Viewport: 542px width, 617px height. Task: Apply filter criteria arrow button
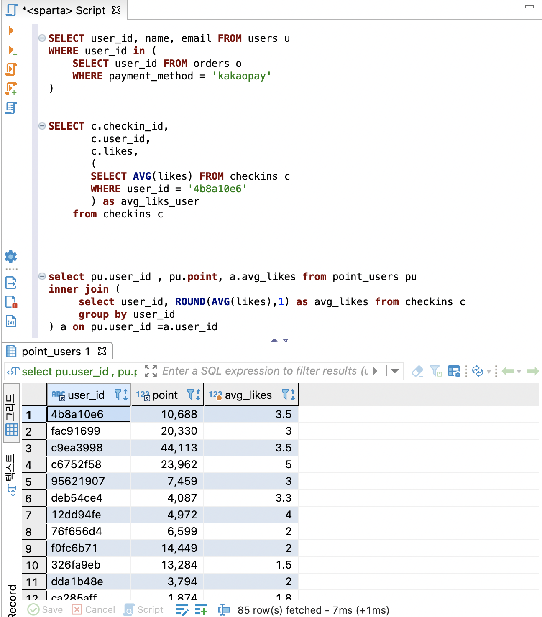375,371
